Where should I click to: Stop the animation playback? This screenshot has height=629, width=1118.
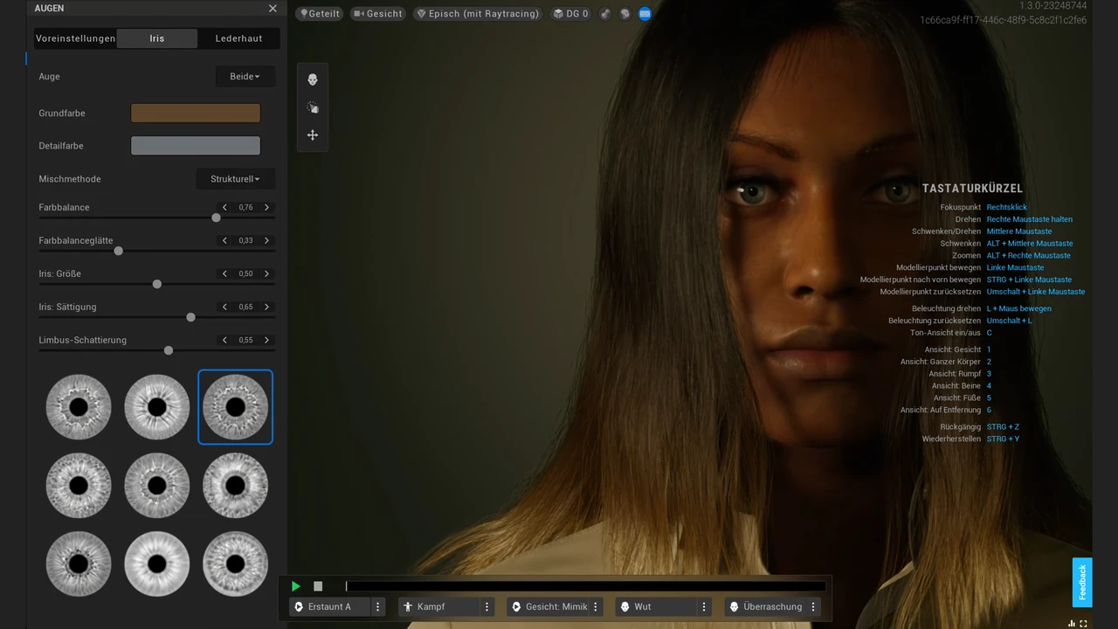(x=318, y=586)
